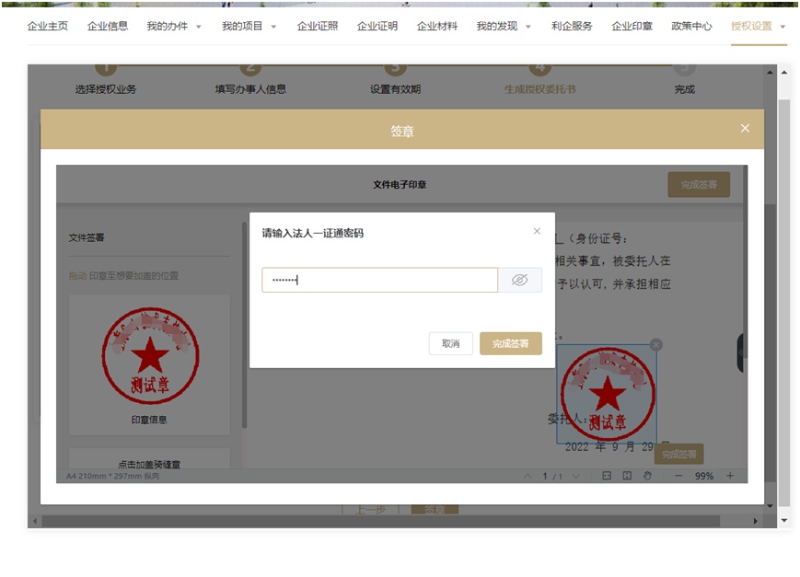The width and height of the screenshot is (800, 577).
Task: Toggle password visibility with the eye icon
Action: 519,281
